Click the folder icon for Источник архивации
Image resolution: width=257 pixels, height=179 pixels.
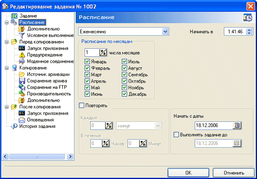pos(22,74)
